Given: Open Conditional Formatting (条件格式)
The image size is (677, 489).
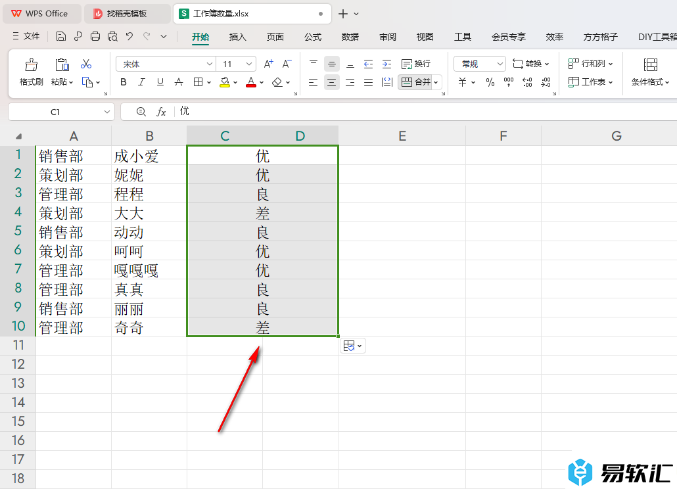Looking at the screenshot, I should (x=650, y=72).
